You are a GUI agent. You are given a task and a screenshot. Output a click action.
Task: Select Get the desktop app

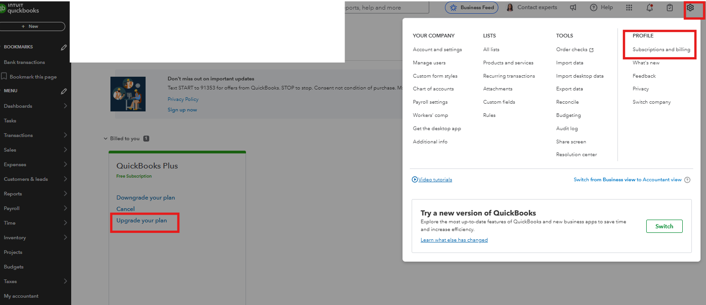coord(437,129)
